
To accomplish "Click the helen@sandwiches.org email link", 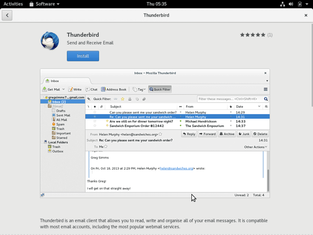I will pos(176,168).
